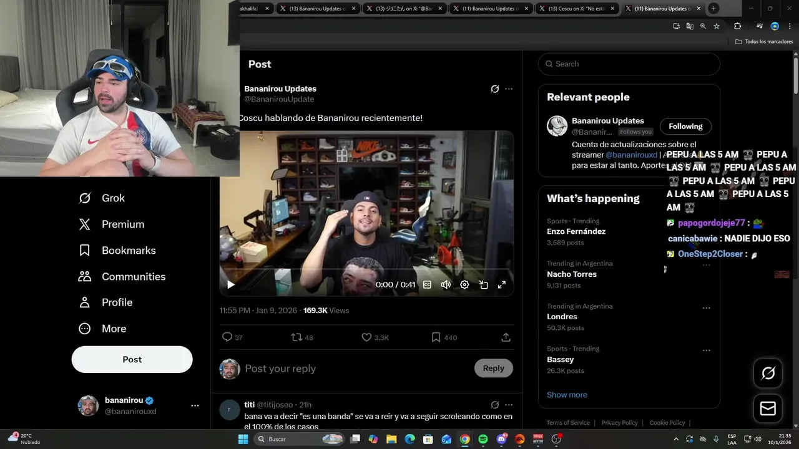Focus the Search field

629,64
